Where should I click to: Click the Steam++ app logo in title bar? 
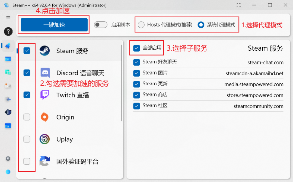click(x=6, y=5)
